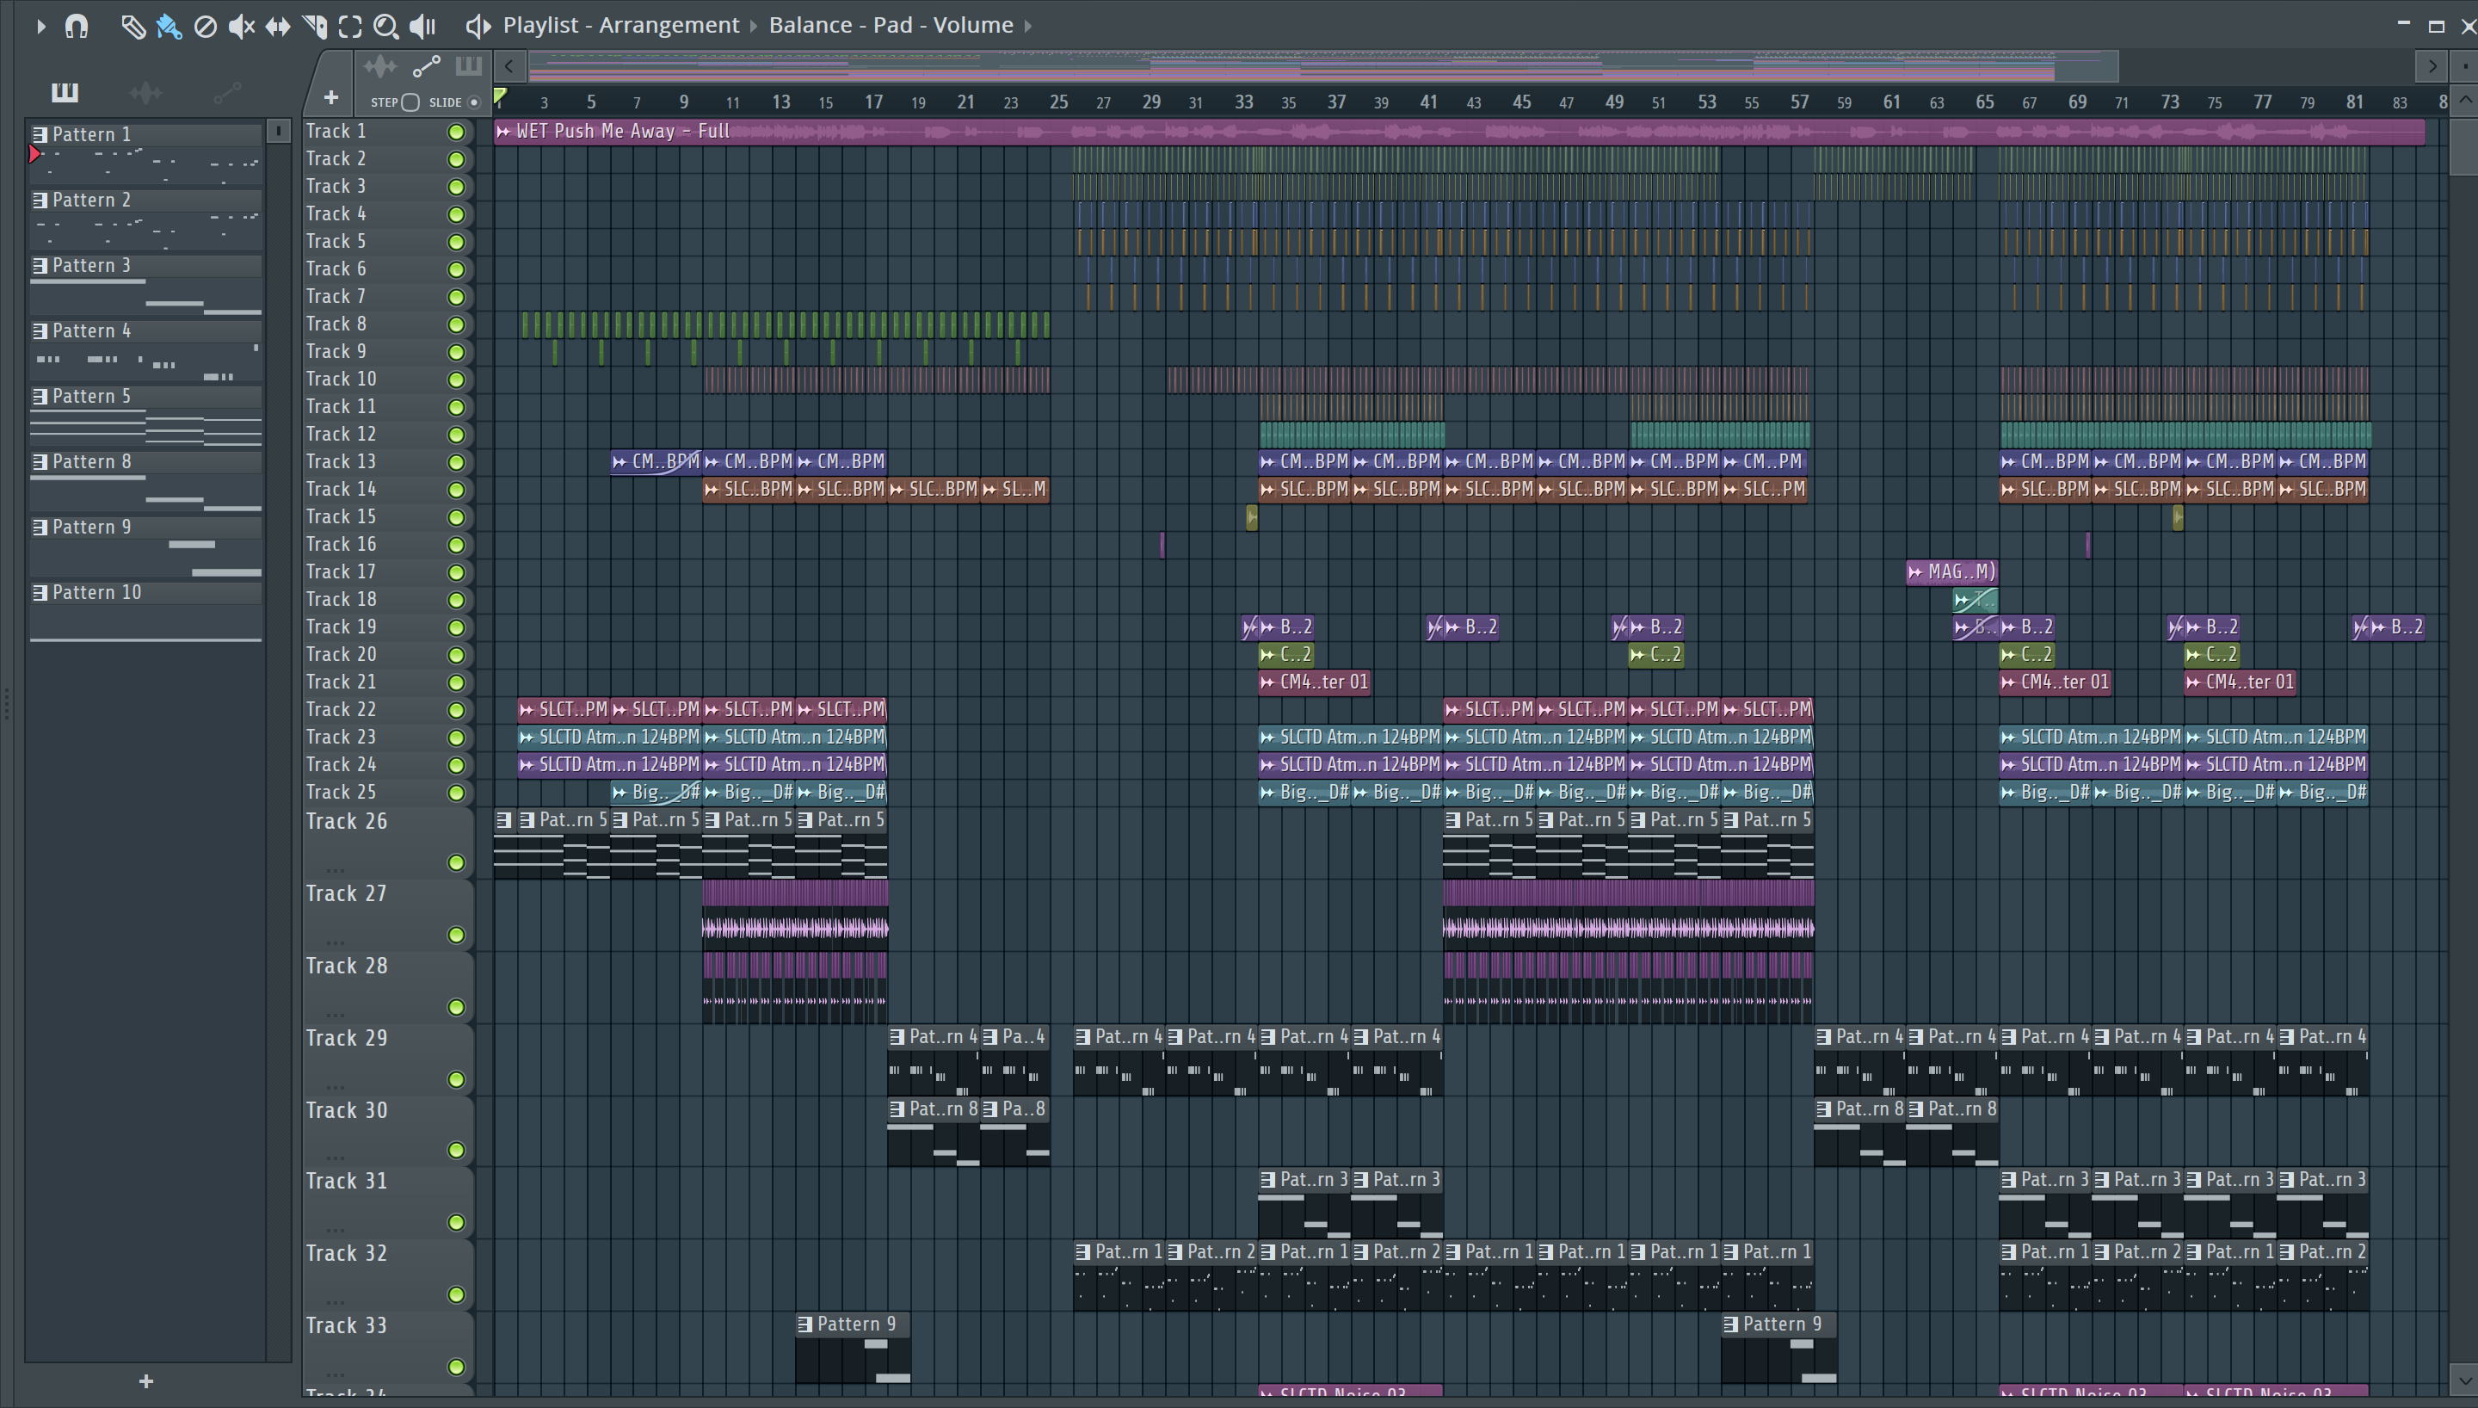Select the Mute tool
2478x1408 pixels.
pyautogui.click(x=241, y=26)
